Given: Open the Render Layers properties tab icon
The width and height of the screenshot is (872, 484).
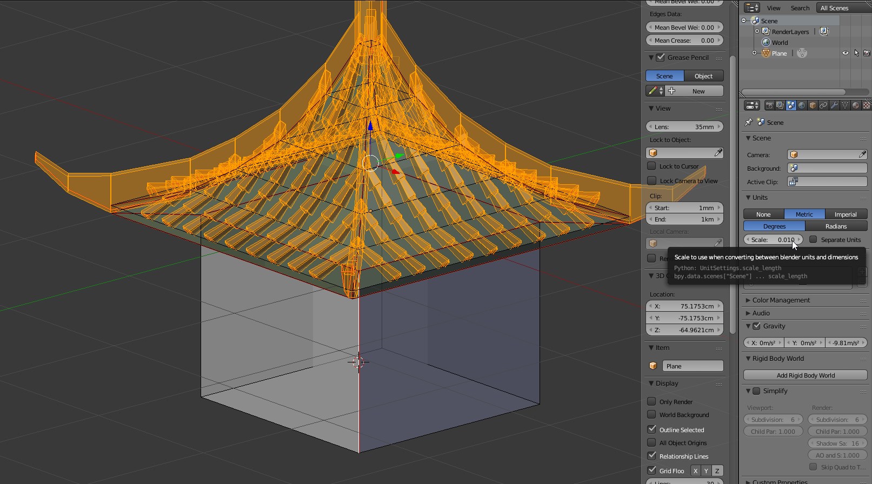Looking at the screenshot, I should coord(780,105).
